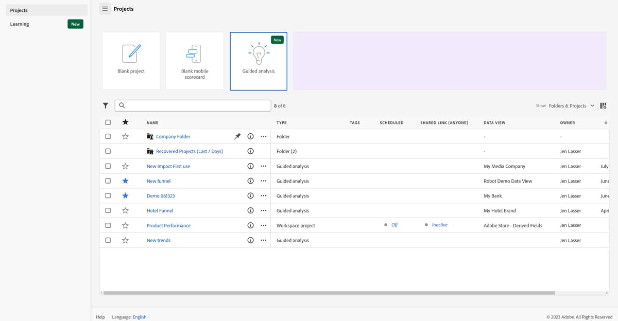Image resolution: width=618 pixels, height=321 pixels.
Task: Click the Help link in footer
Action: pyautogui.click(x=100, y=317)
